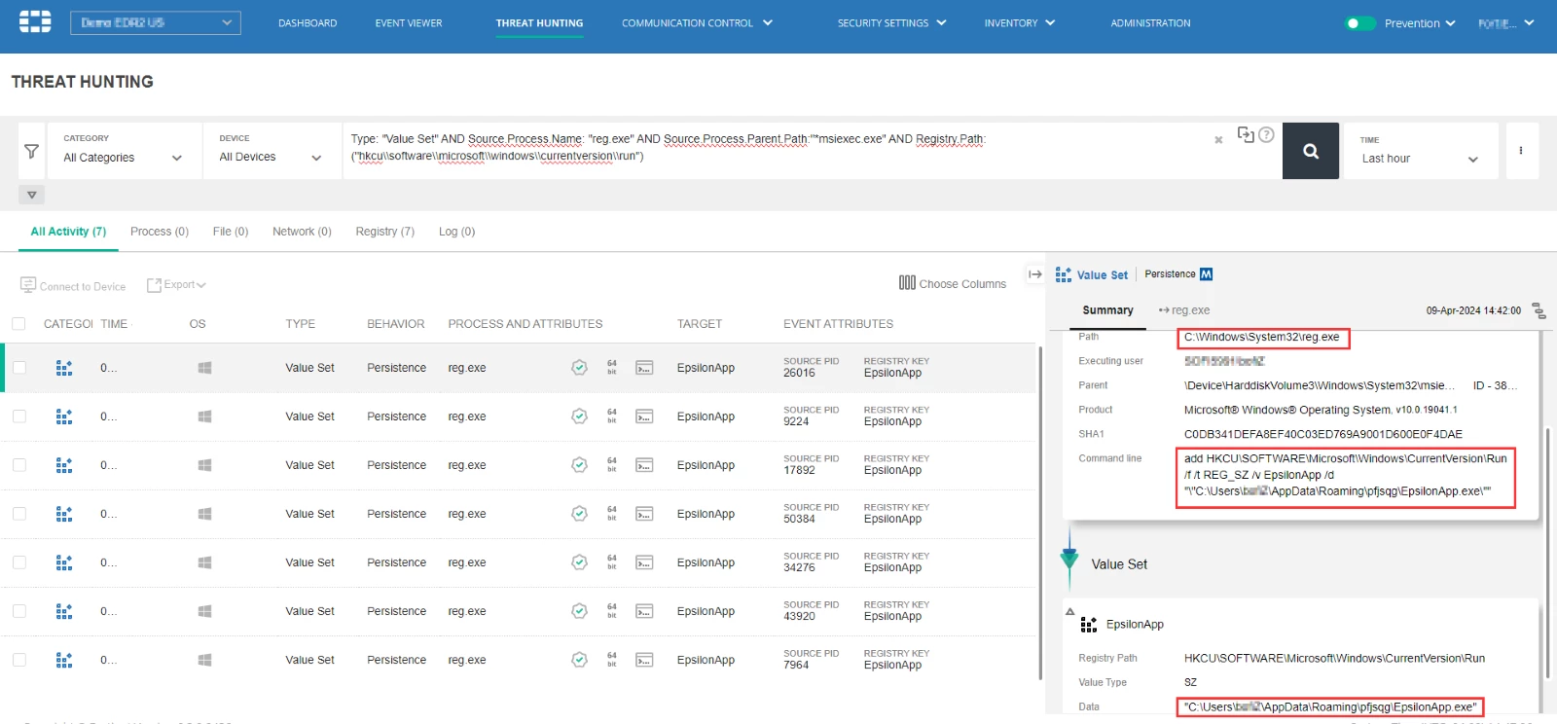Click the Export button
This screenshot has height=724, width=1557.
(176, 285)
